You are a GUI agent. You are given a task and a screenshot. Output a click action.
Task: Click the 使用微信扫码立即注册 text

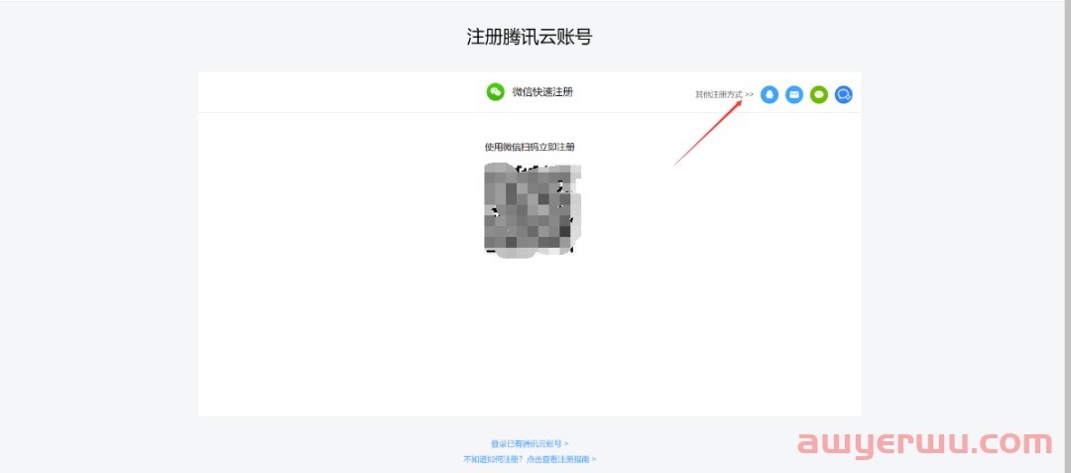[x=530, y=147]
